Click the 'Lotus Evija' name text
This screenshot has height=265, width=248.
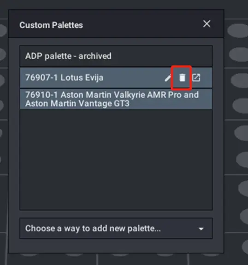click(x=82, y=78)
